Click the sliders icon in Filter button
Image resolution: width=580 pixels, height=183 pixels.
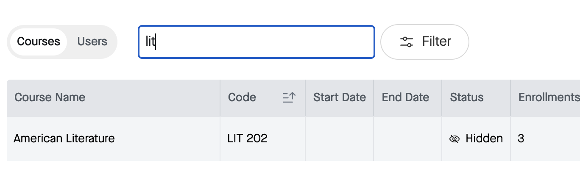407,42
